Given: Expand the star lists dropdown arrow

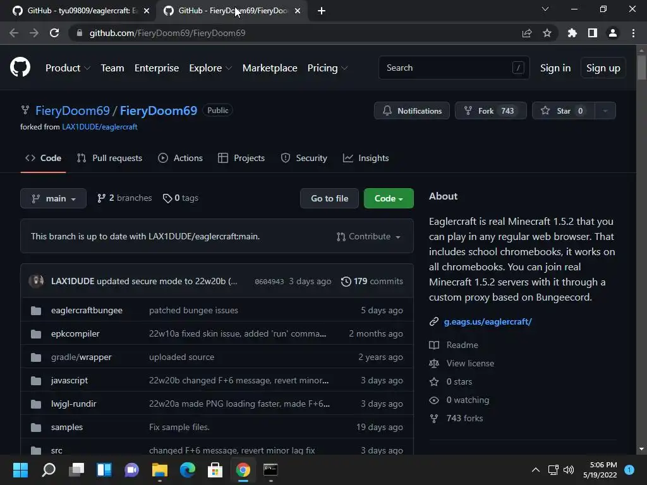Looking at the screenshot, I should (x=605, y=111).
